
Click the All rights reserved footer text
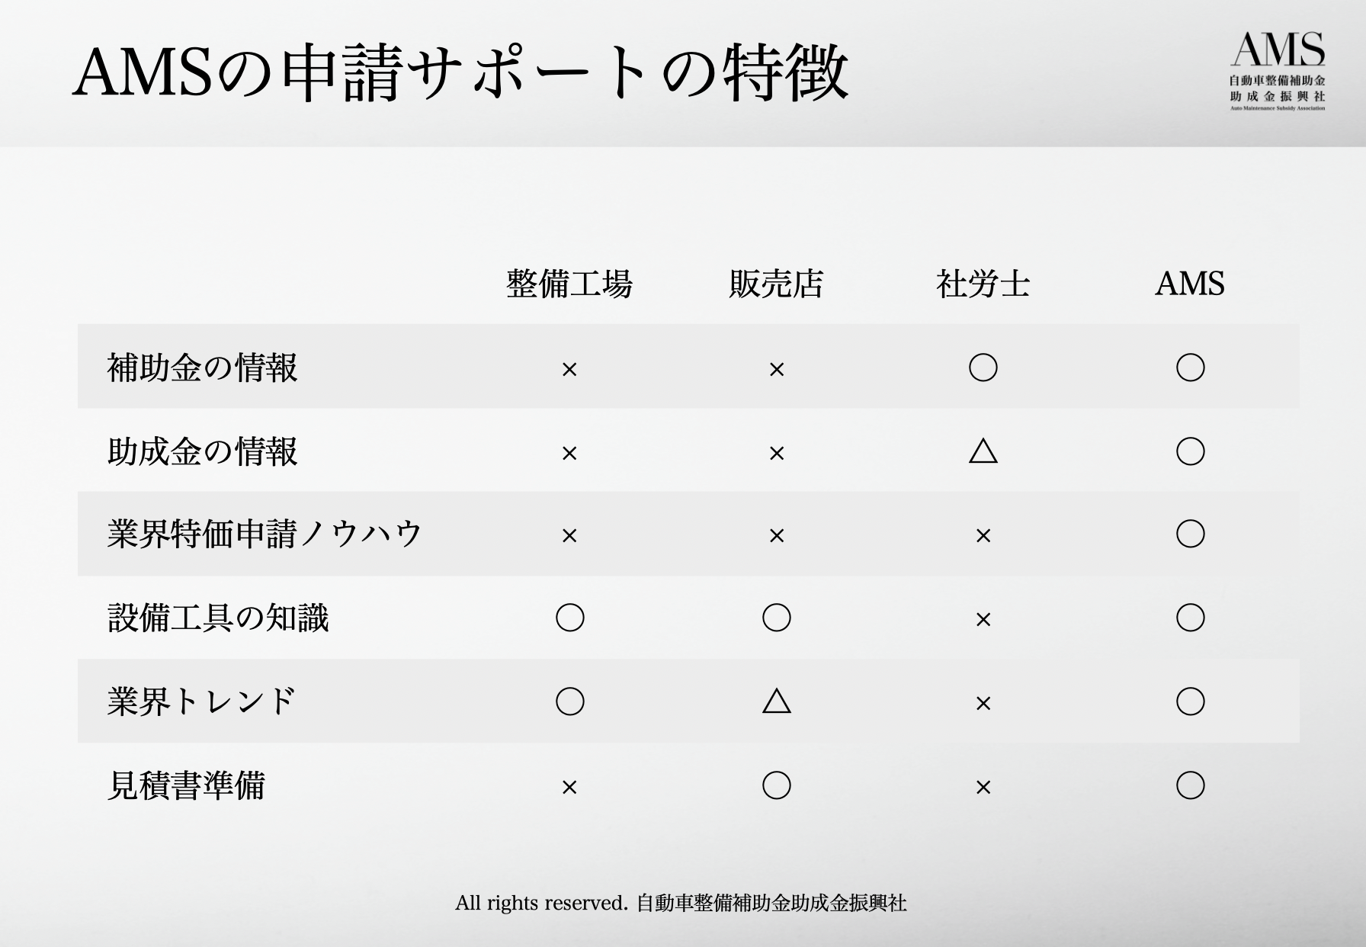(x=681, y=904)
